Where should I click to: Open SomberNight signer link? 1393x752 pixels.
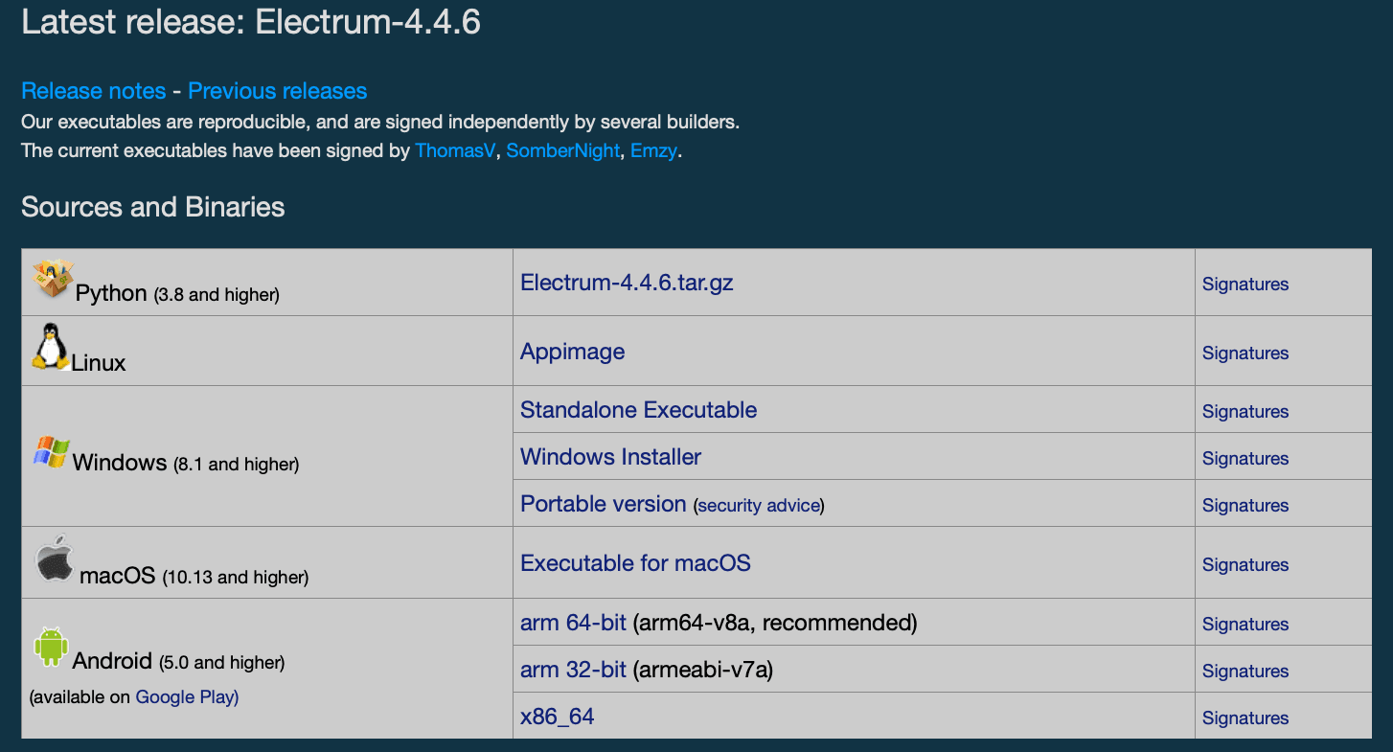click(562, 150)
